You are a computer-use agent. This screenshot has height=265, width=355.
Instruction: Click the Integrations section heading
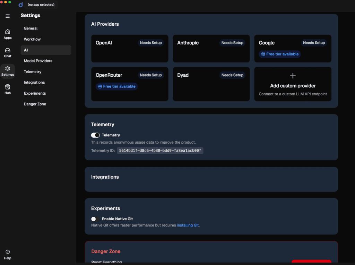pyautogui.click(x=105, y=177)
